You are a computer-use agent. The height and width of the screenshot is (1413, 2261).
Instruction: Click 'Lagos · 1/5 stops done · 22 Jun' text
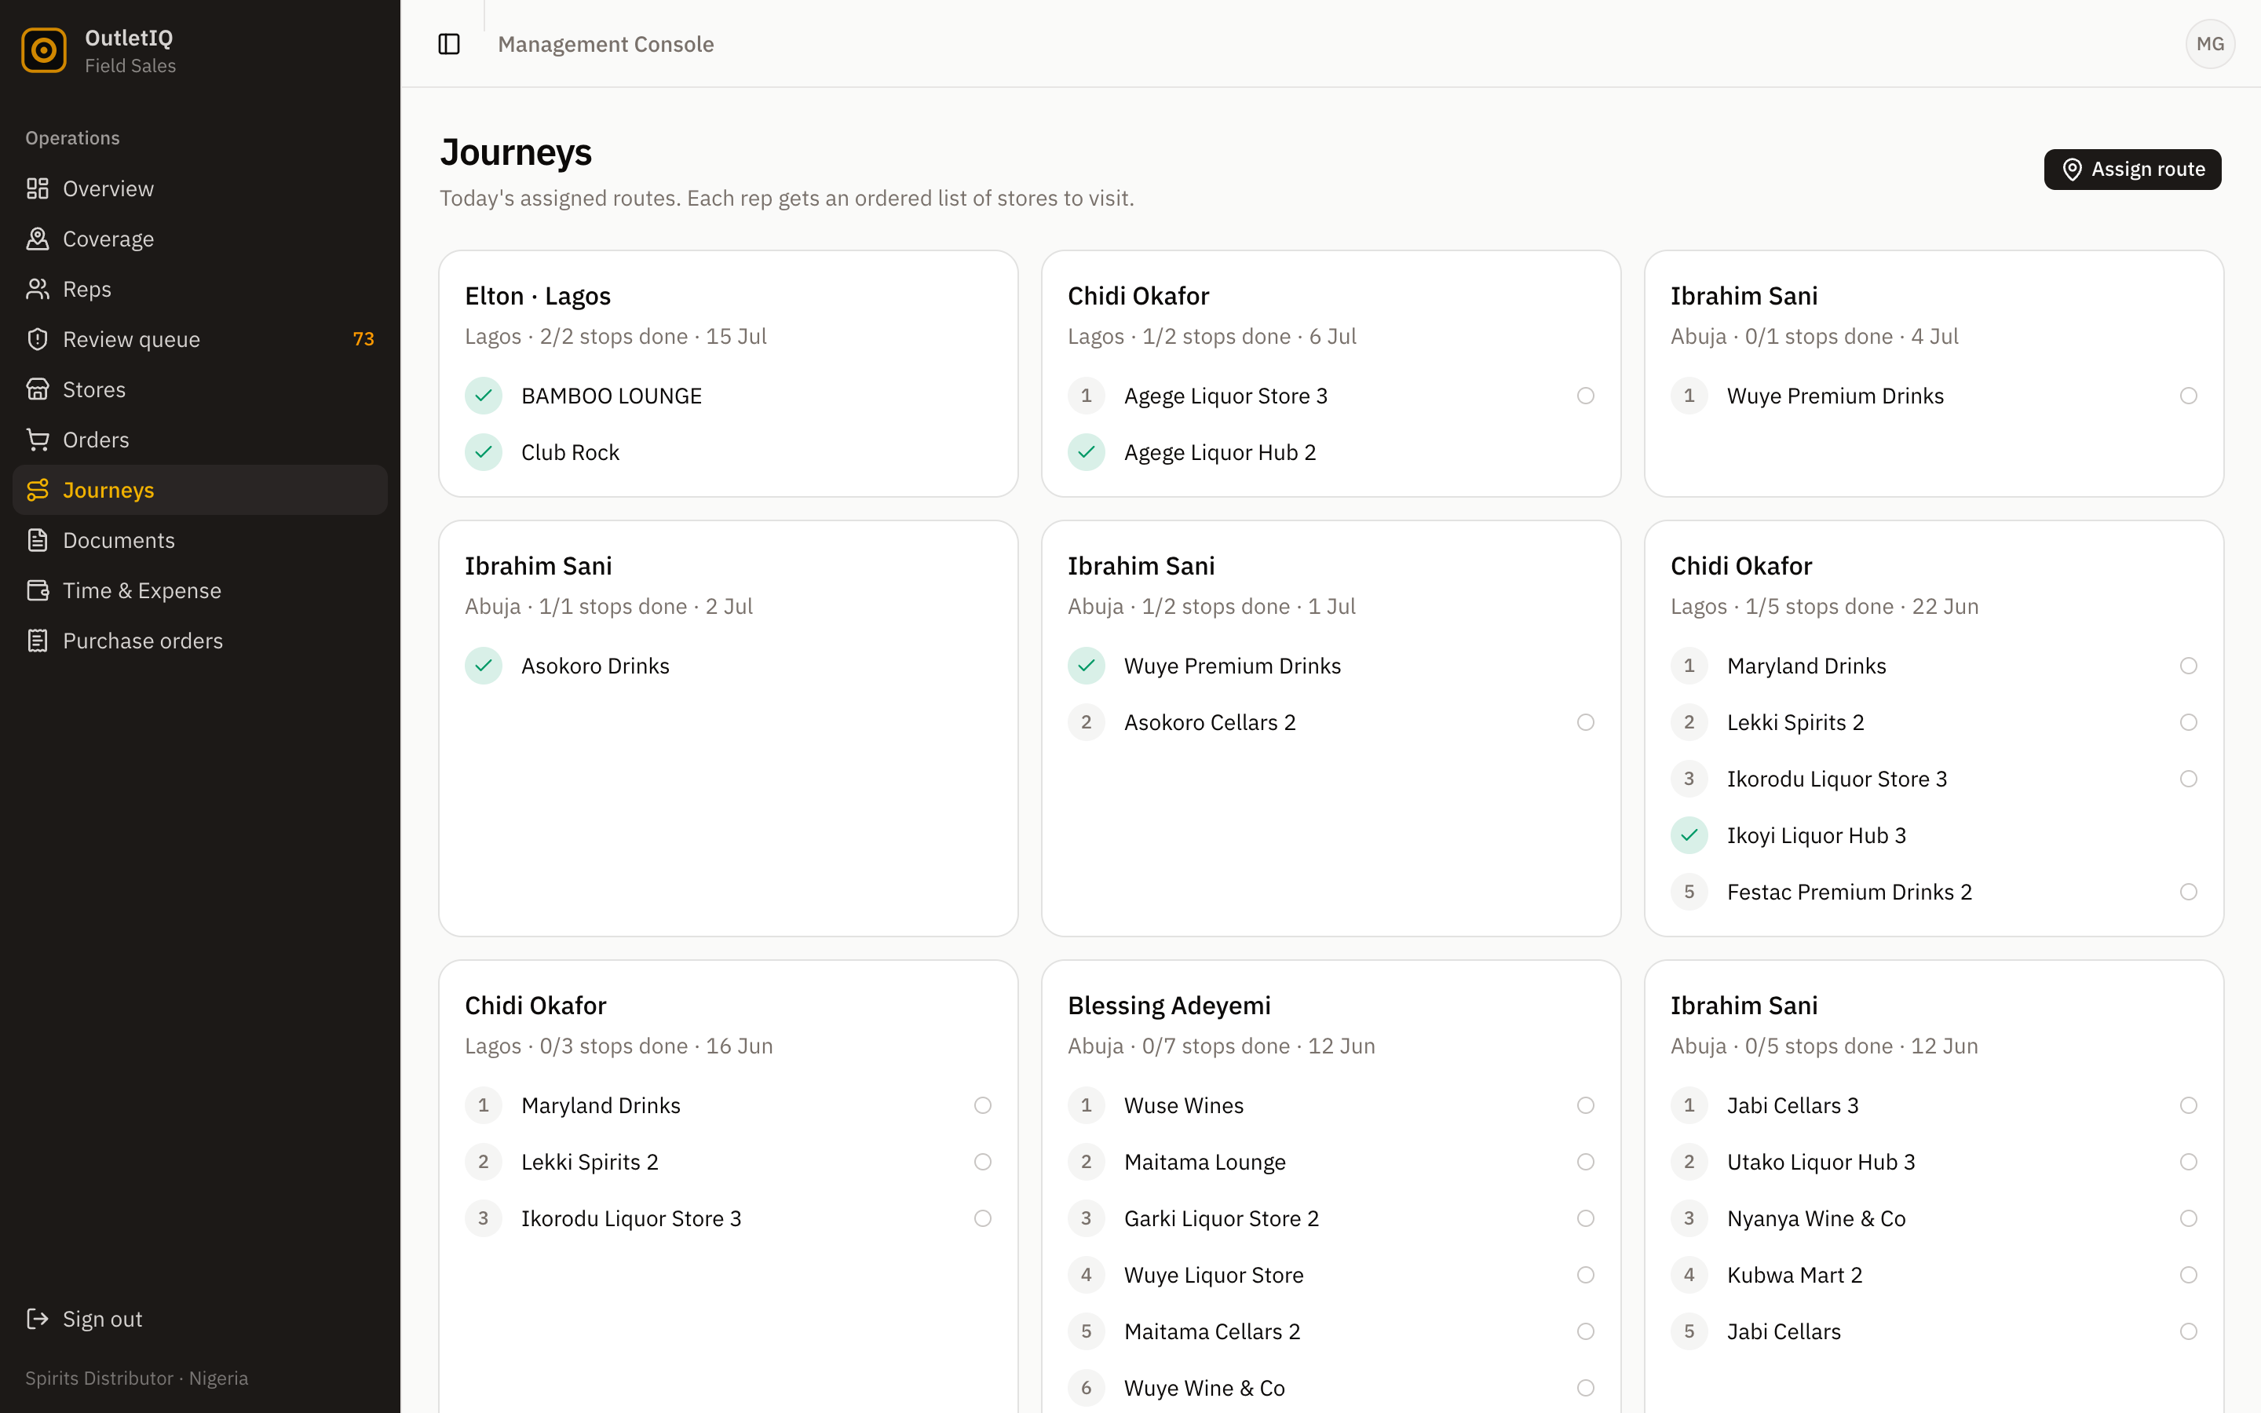1824,607
